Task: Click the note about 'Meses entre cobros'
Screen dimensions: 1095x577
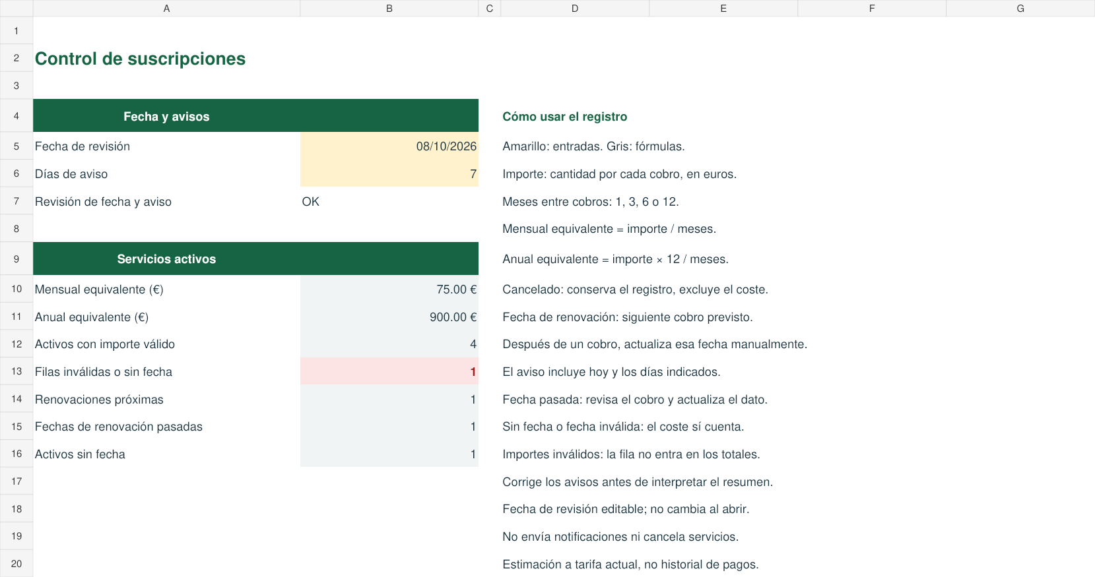Action: click(x=591, y=202)
